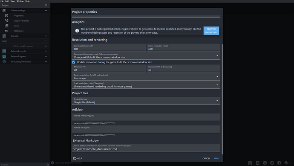The width and height of the screenshot is (294, 166).
Task: Click AdMob iOS App ID field
Action: click(146, 129)
